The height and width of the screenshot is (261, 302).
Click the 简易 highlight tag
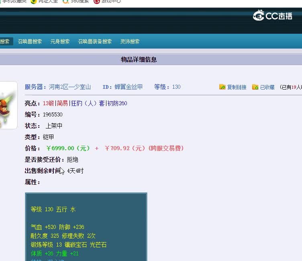(x=62, y=104)
